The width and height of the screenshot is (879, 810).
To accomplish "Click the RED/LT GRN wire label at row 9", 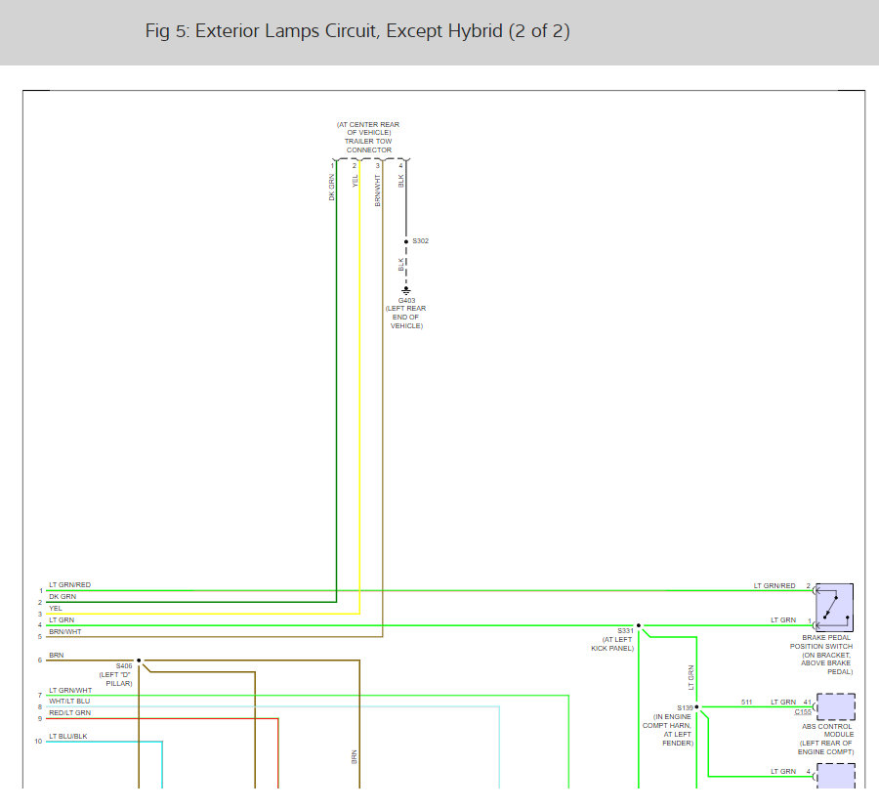I will [x=68, y=713].
